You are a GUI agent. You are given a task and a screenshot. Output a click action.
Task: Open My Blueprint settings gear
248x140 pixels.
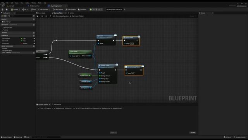click(x=34, y=16)
